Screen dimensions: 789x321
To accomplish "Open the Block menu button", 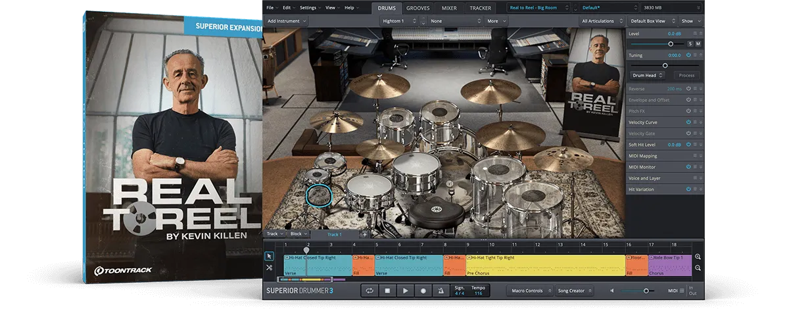I will click(x=298, y=234).
